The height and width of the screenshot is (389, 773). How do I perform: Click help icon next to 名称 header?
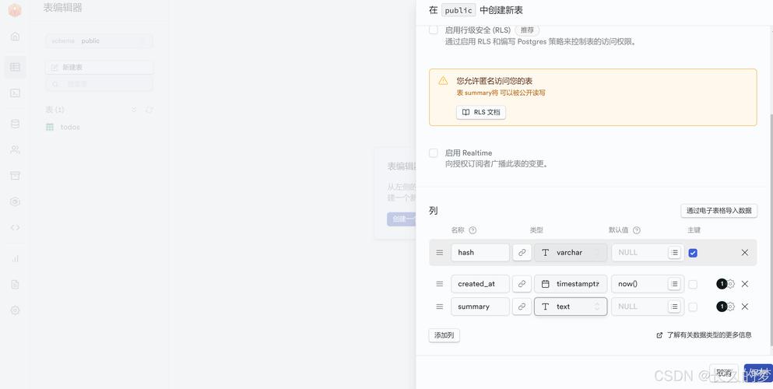(x=473, y=230)
